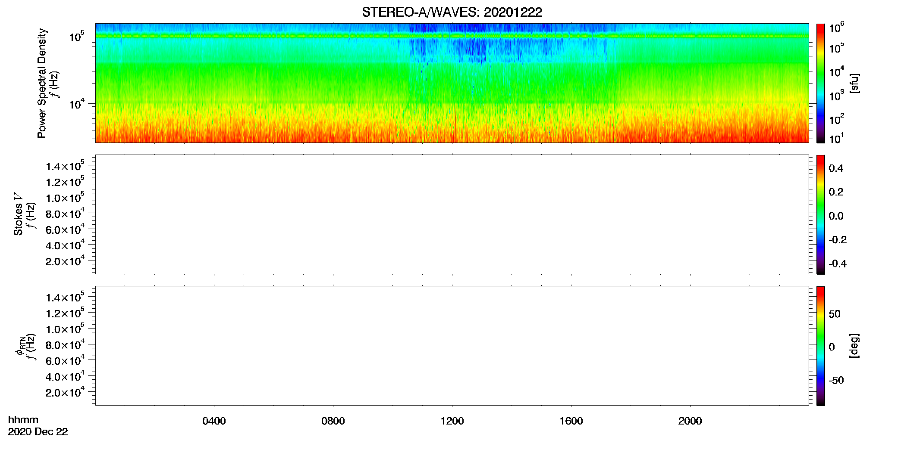Select the 2000 time tick label
Image resolution: width=904 pixels, height=465 pixels.
[x=690, y=421]
